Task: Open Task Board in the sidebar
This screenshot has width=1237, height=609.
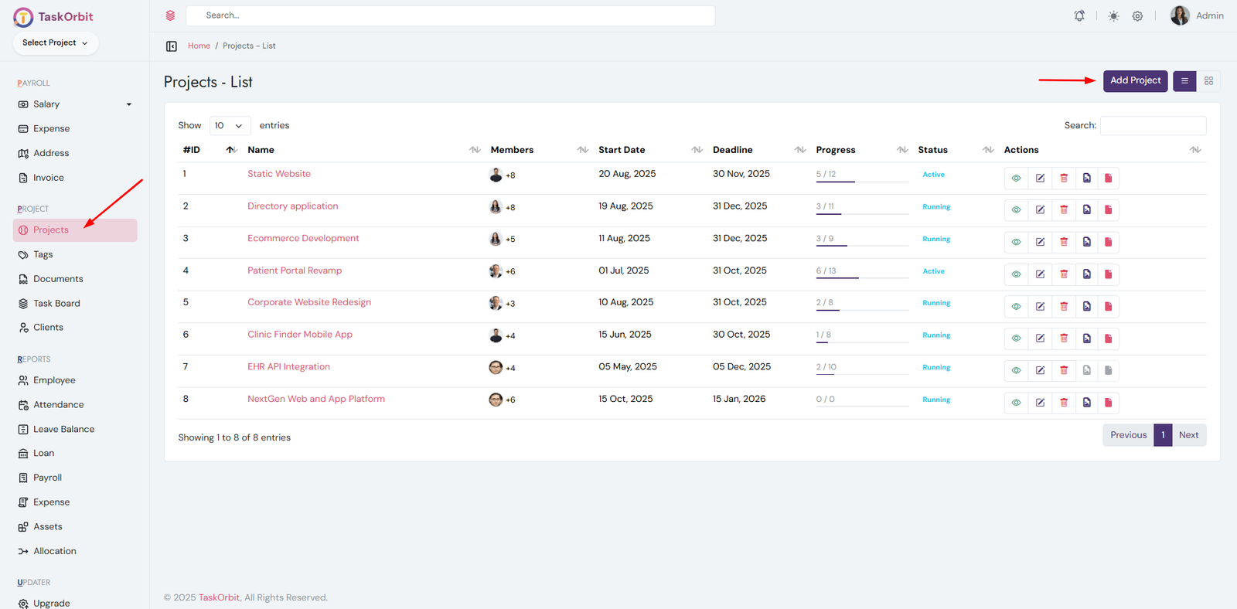Action: [56, 304]
